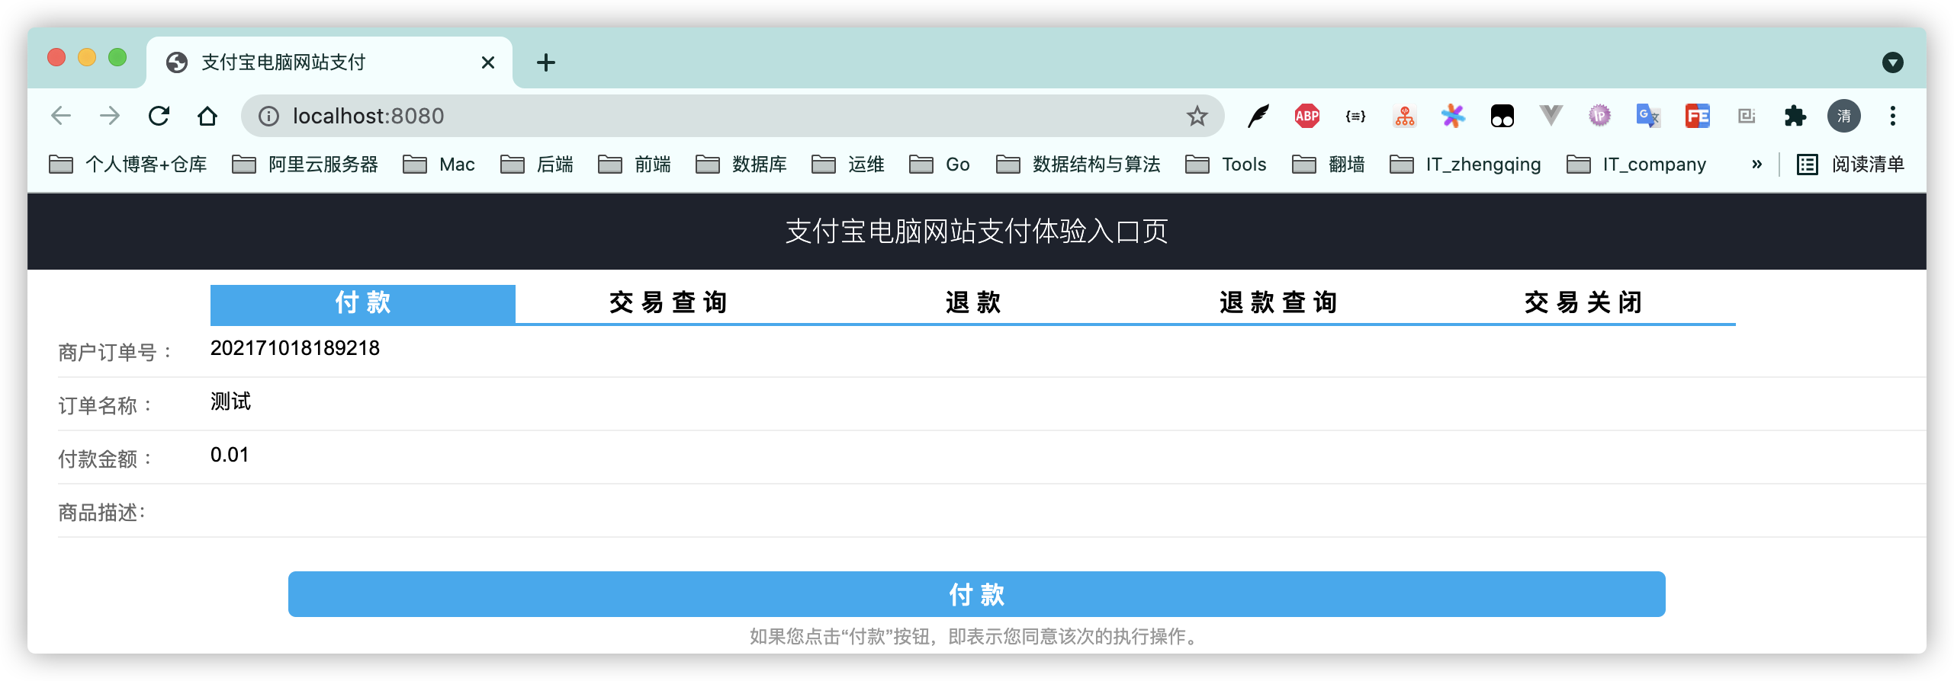View site information icon in address bar
The height and width of the screenshot is (681, 1954).
[x=268, y=116]
